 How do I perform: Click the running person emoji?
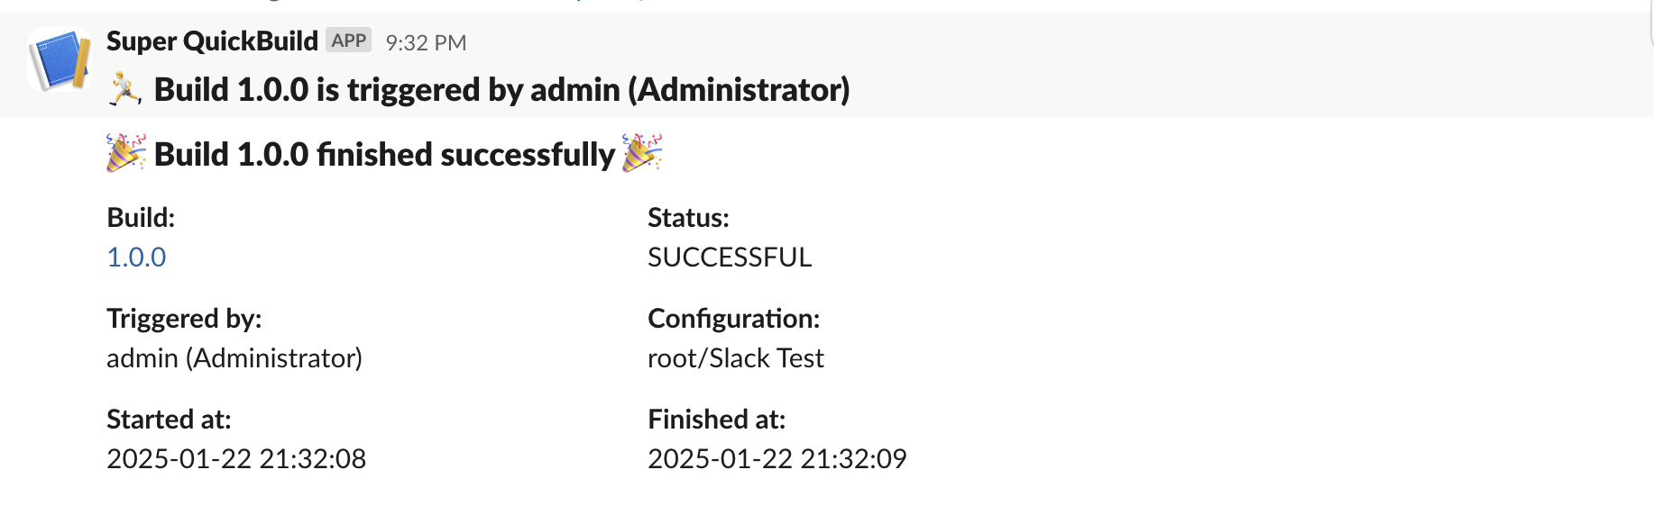[125, 89]
